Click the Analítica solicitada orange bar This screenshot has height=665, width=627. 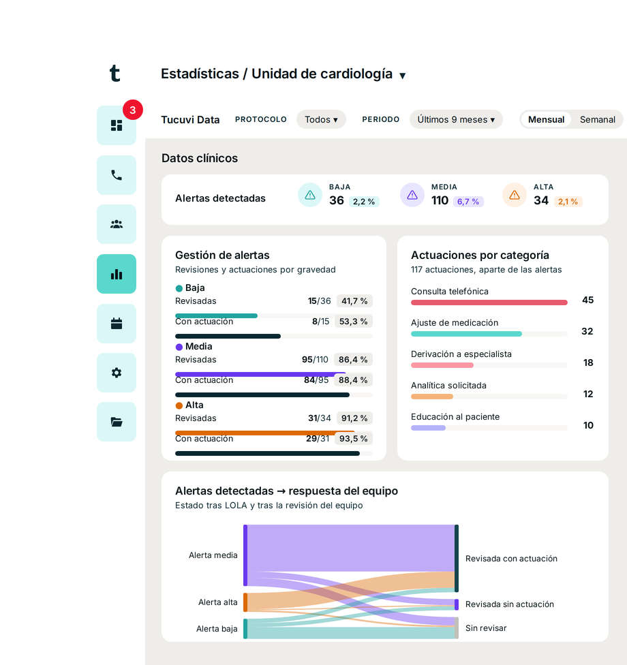click(432, 397)
